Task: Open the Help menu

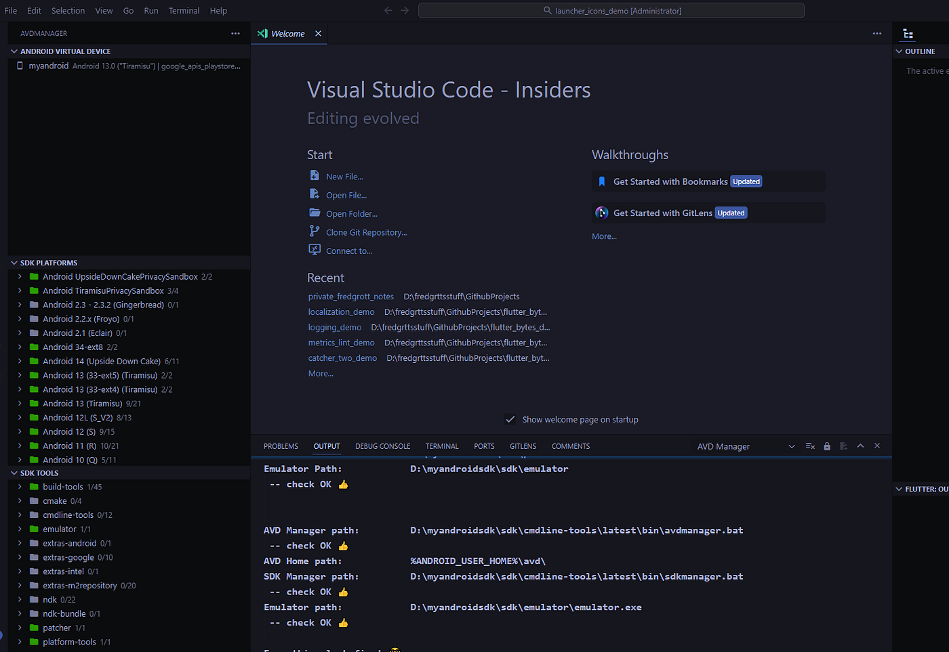Action: tap(218, 10)
